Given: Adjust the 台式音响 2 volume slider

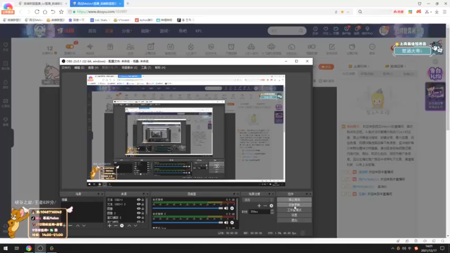Looking at the screenshot, I should [188, 223].
